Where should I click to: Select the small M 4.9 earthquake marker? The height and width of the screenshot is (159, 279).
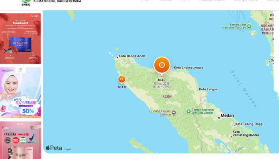[122, 79]
